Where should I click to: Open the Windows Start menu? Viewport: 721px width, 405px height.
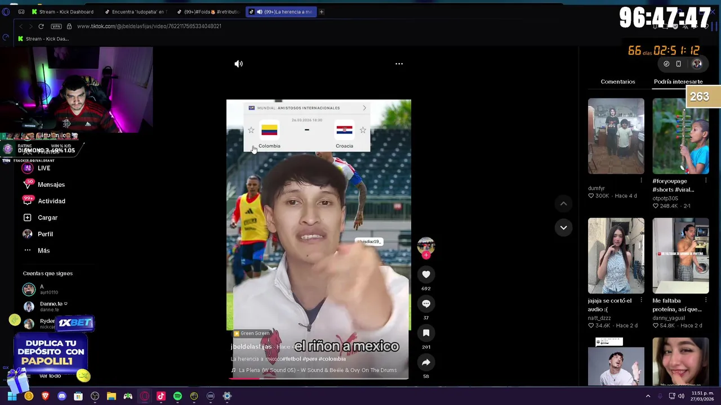click(12, 397)
